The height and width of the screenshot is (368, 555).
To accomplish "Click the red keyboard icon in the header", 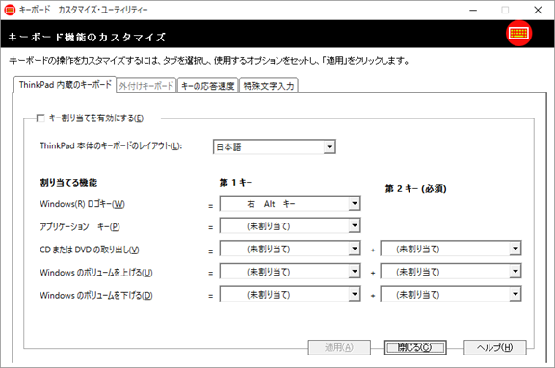I will click(x=518, y=34).
